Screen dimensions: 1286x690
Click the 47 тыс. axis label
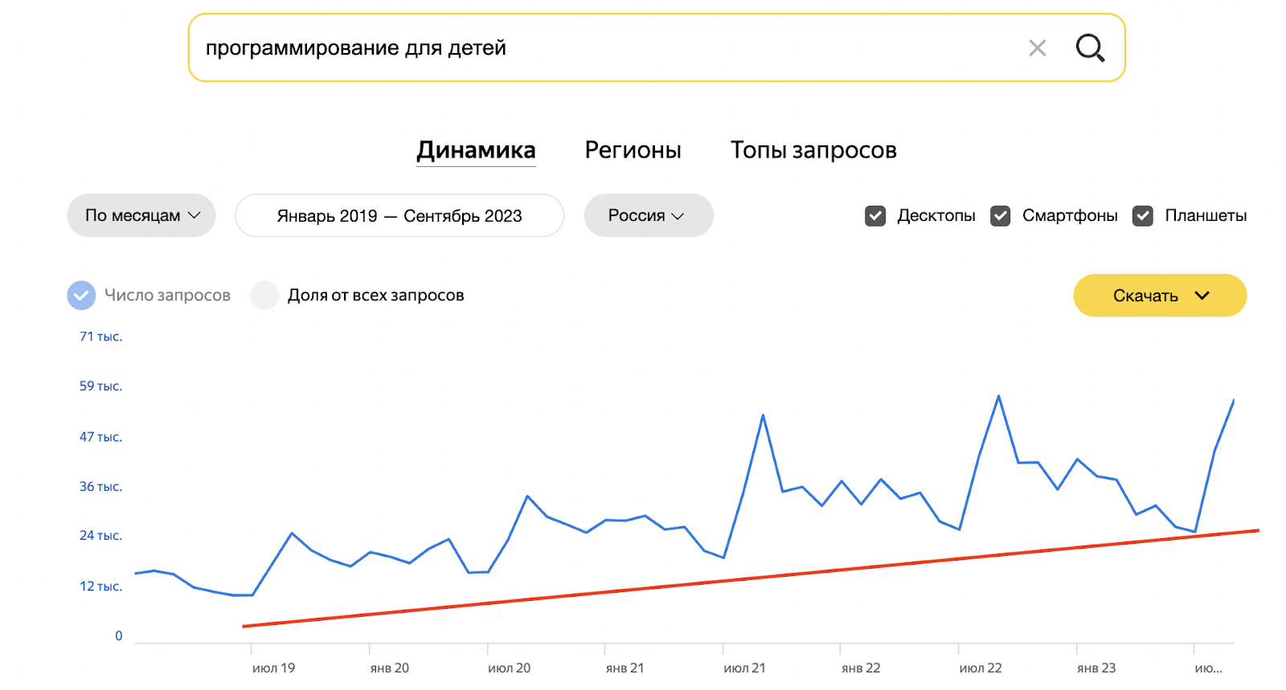click(x=100, y=437)
